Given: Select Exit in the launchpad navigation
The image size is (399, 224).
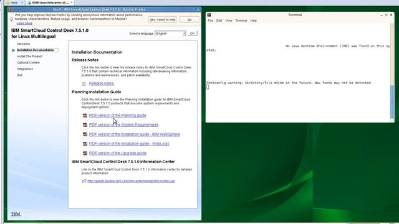Looking at the screenshot, I should point(19,75).
